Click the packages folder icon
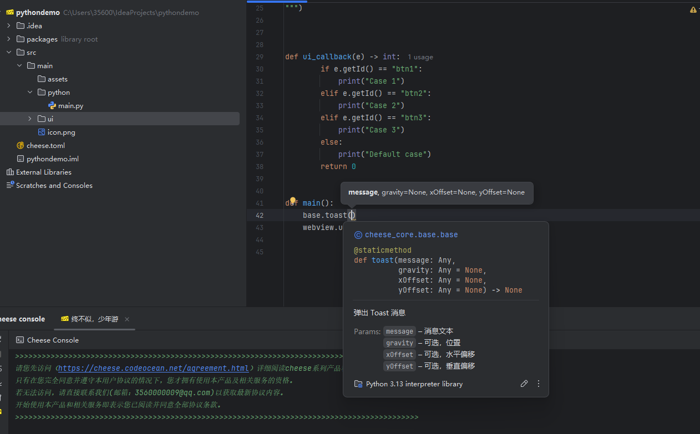Screen dimensions: 700x434 pyautogui.click(x=21, y=39)
